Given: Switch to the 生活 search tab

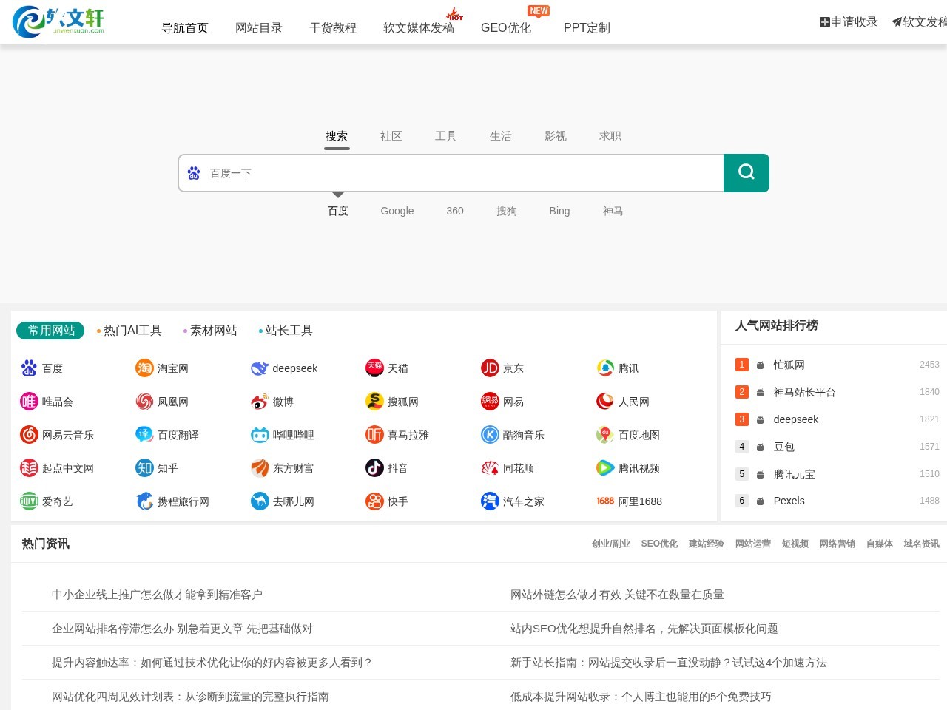Looking at the screenshot, I should [501, 136].
